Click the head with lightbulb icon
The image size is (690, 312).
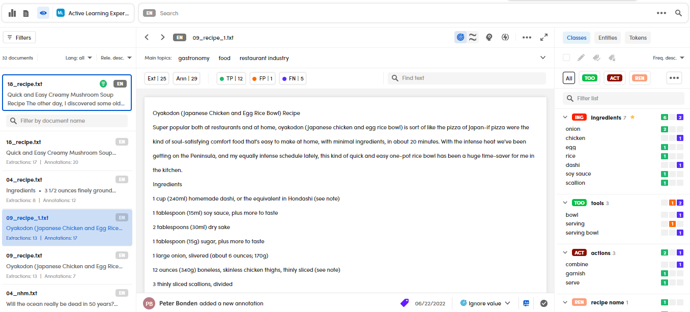coord(489,37)
